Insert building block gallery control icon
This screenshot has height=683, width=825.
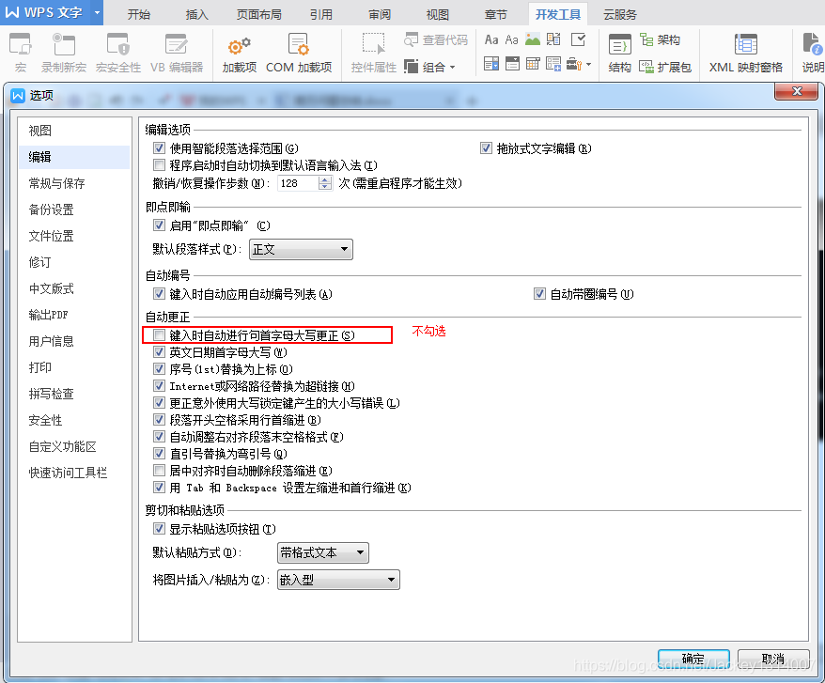pyautogui.click(x=553, y=39)
